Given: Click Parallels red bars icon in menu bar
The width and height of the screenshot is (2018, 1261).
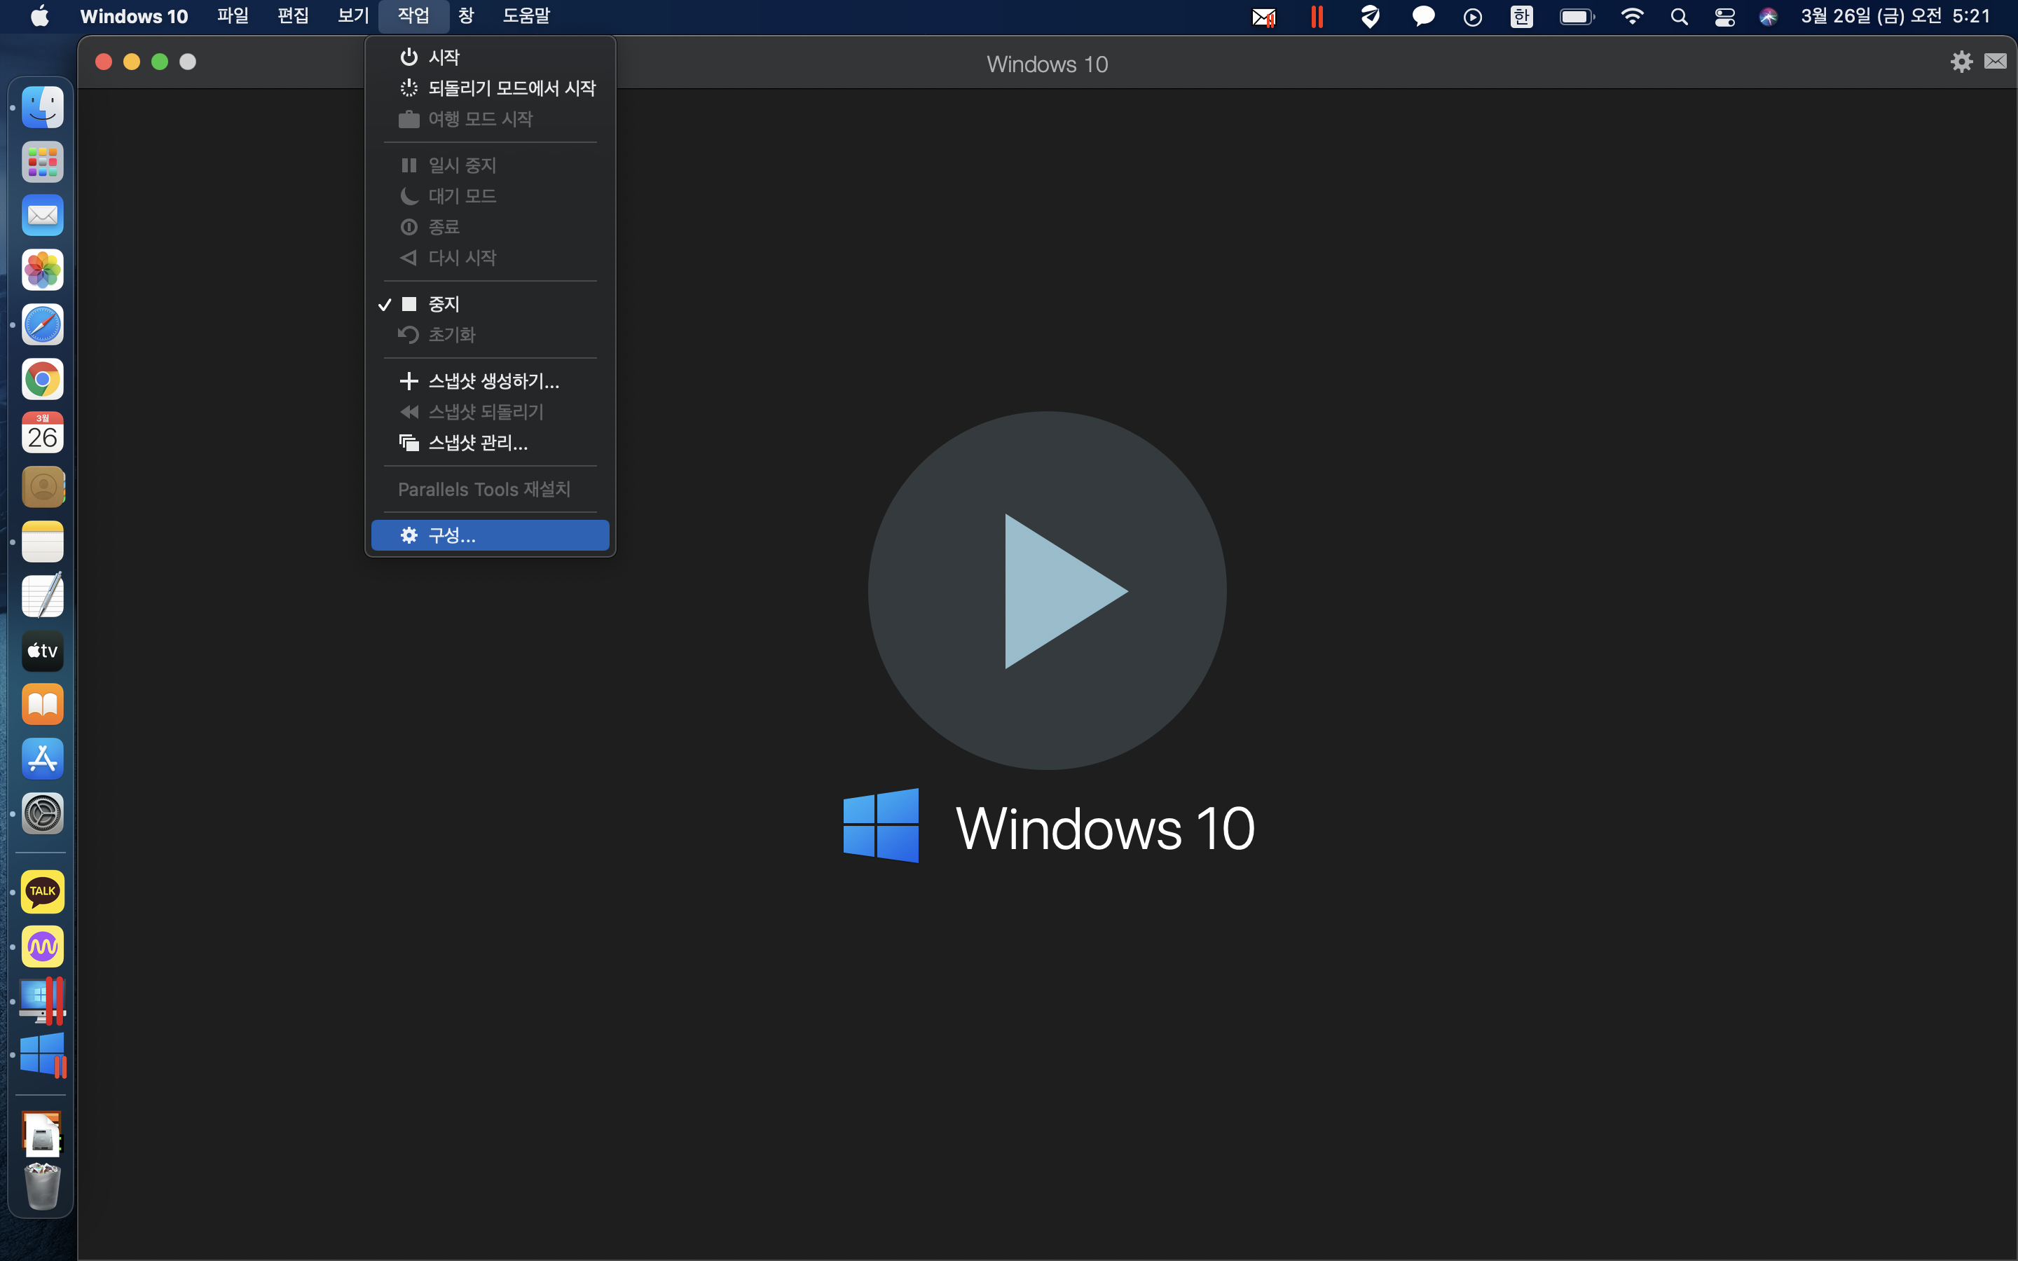Looking at the screenshot, I should click(x=1317, y=17).
